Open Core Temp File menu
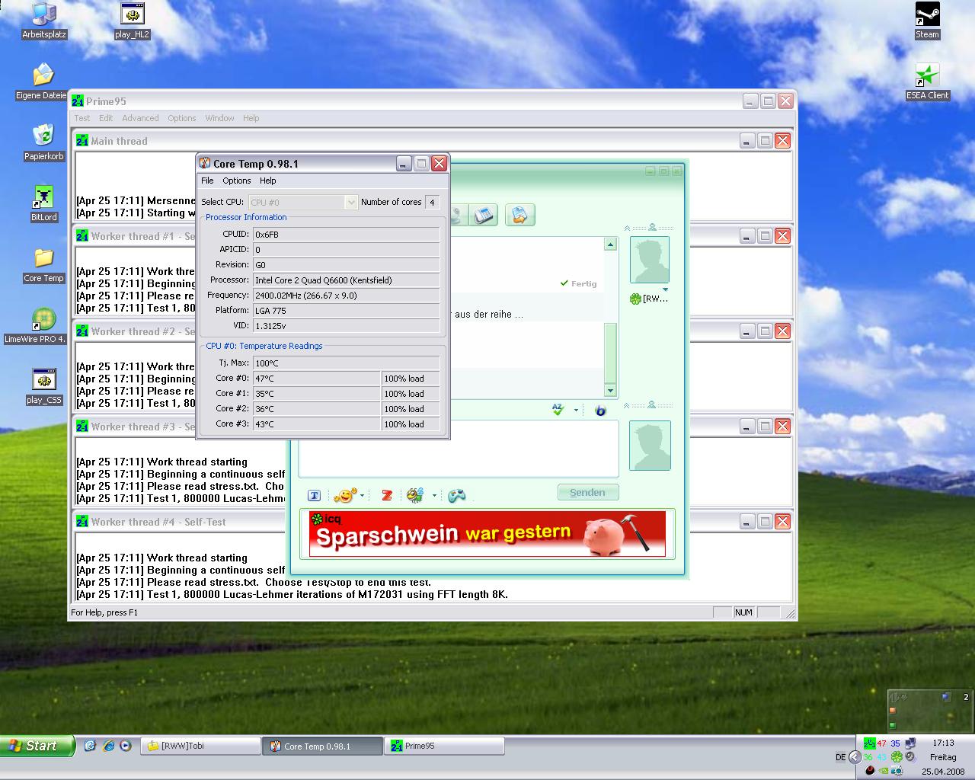This screenshot has height=780, width=975. [207, 181]
